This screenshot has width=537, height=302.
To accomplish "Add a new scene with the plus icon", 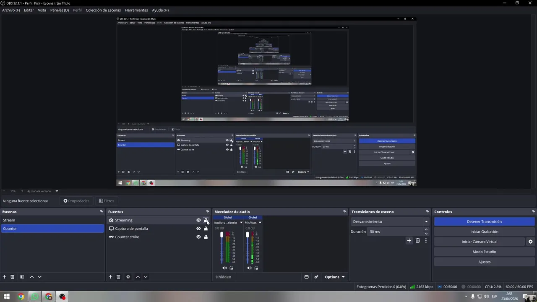I will [5, 277].
